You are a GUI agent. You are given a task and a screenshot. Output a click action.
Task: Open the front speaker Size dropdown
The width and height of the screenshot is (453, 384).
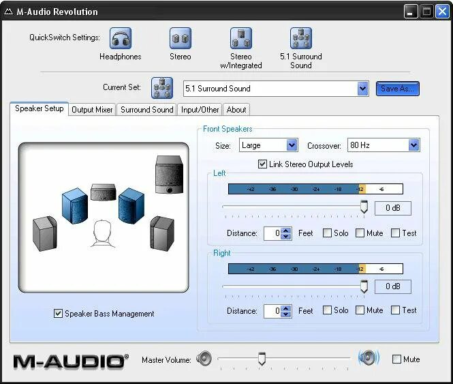click(292, 145)
